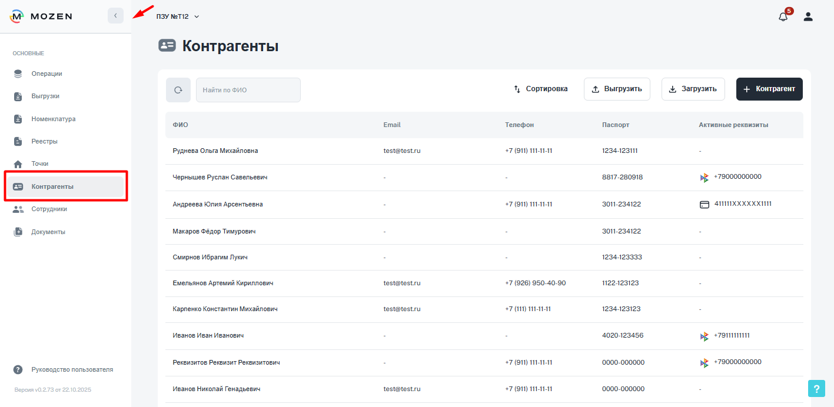
Task: Collapse the sidebar with the chevron button
Action: [x=115, y=16]
